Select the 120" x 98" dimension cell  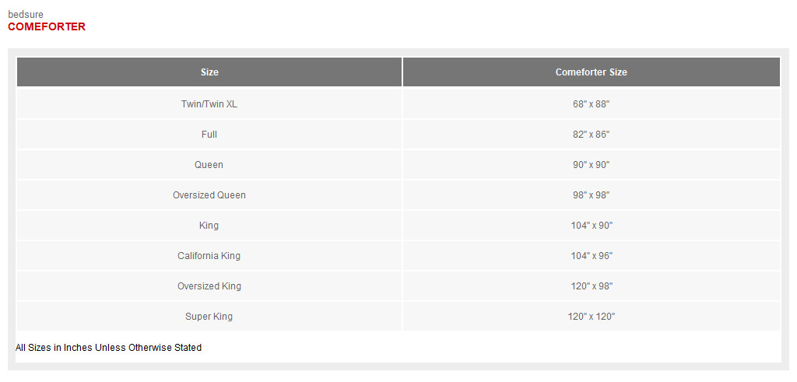pos(591,286)
